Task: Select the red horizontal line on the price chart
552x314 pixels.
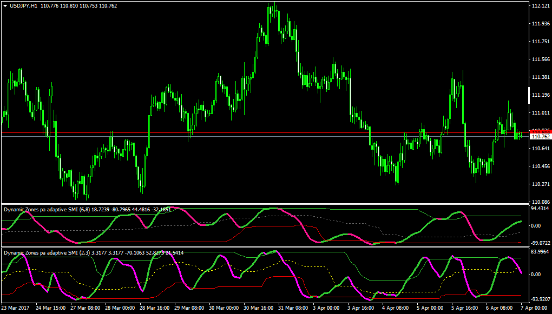Action: (x=265, y=133)
